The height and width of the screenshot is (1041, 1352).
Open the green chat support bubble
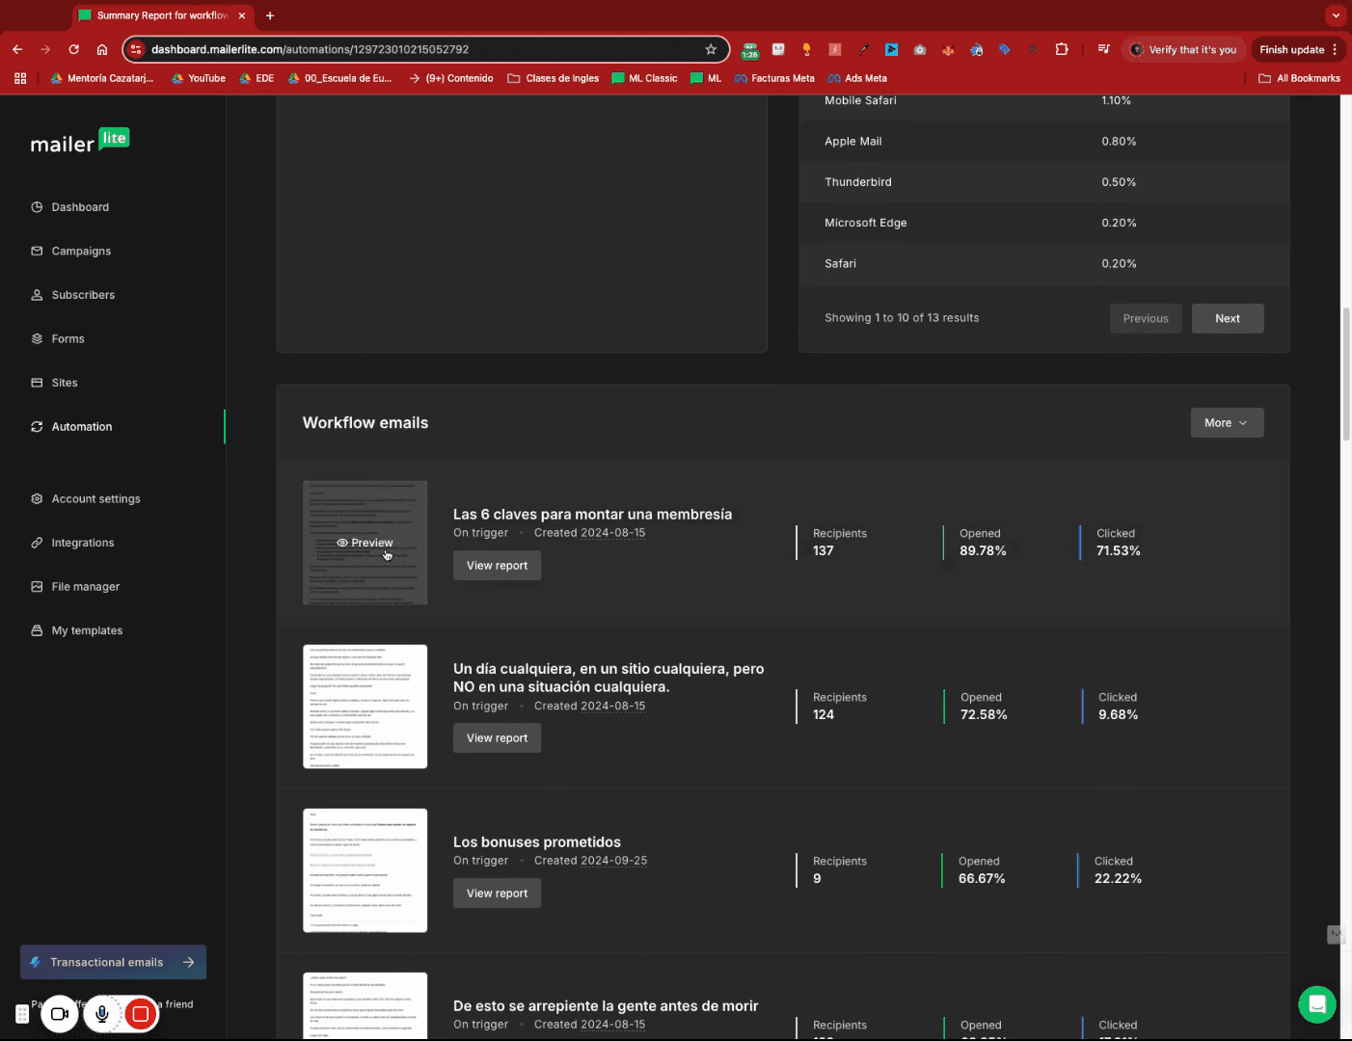tap(1316, 1004)
